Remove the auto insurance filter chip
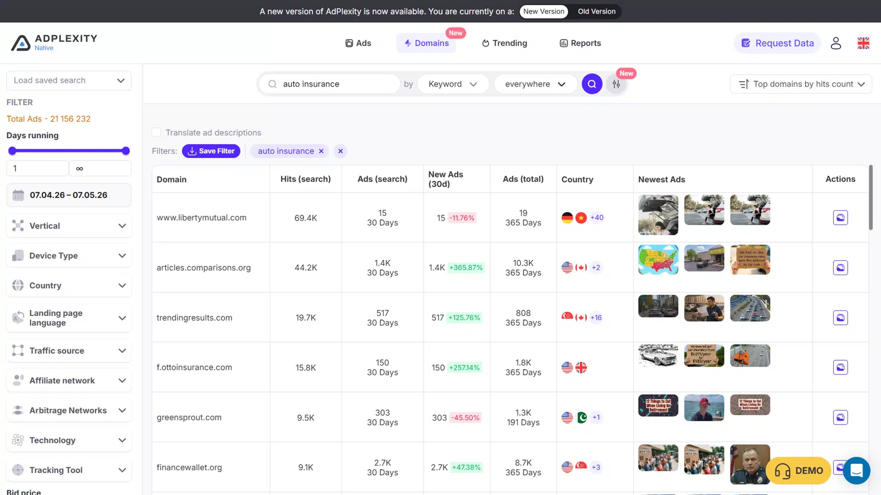This screenshot has height=495, width=881. 321,151
